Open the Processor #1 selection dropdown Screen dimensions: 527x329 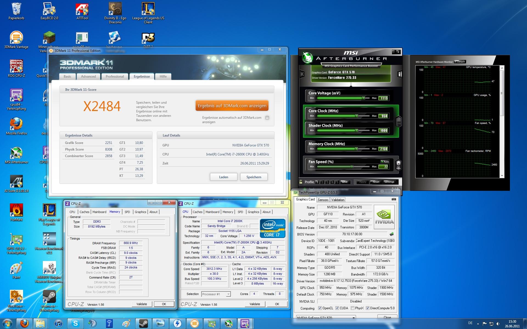216,294
